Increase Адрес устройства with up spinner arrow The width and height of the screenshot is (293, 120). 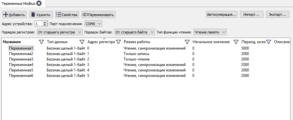(x=45, y=23)
